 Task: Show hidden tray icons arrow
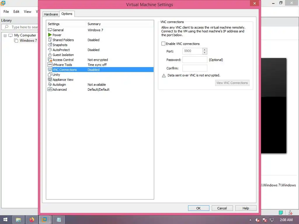tap(250, 220)
